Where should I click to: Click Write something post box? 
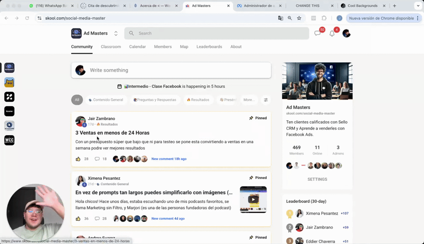pyautogui.click(x=171, y=70)
